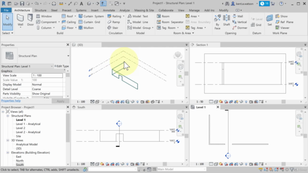Image resolution: width=308 pixels, height=173 pixels.
Task: Collapse the Elevations (Building Elevation) node
Action: point(8,152)
